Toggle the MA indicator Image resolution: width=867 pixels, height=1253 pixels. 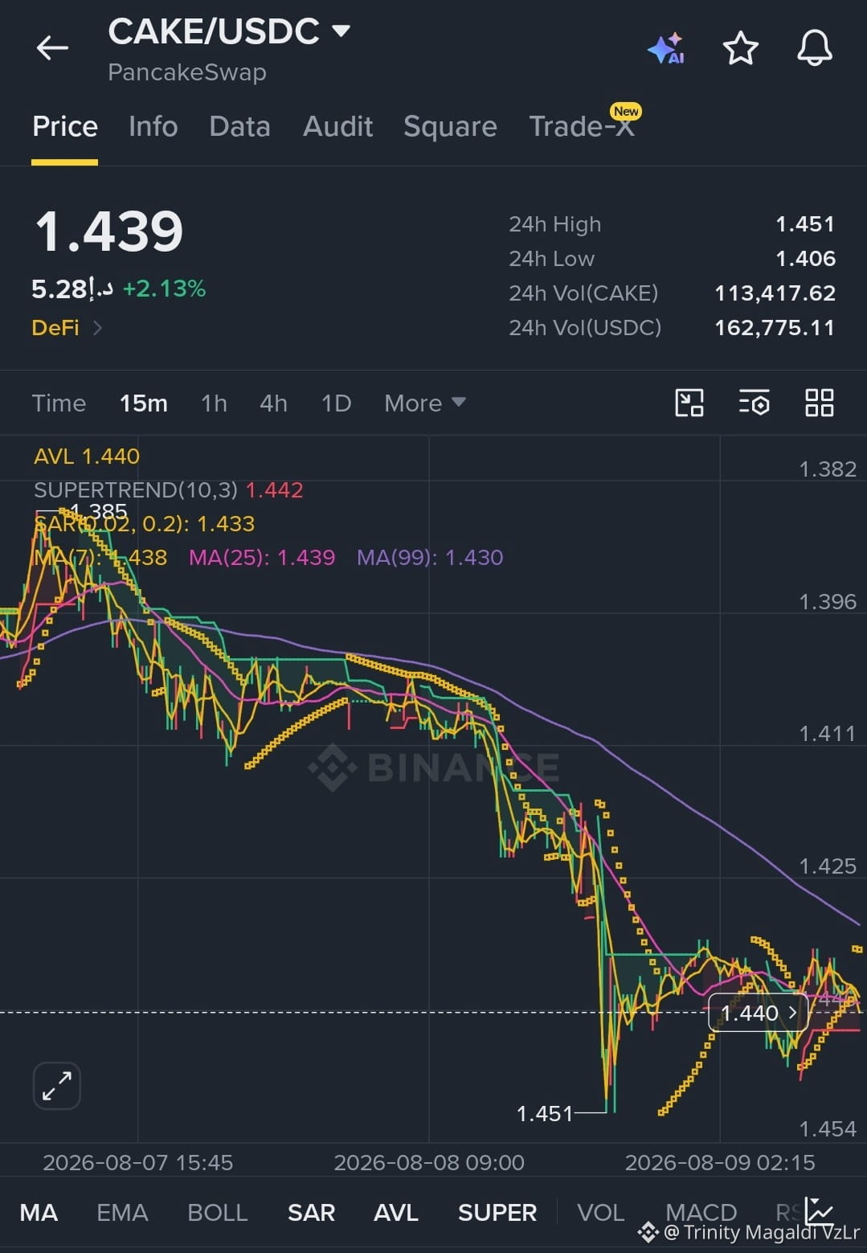(x=39, y=1212)
